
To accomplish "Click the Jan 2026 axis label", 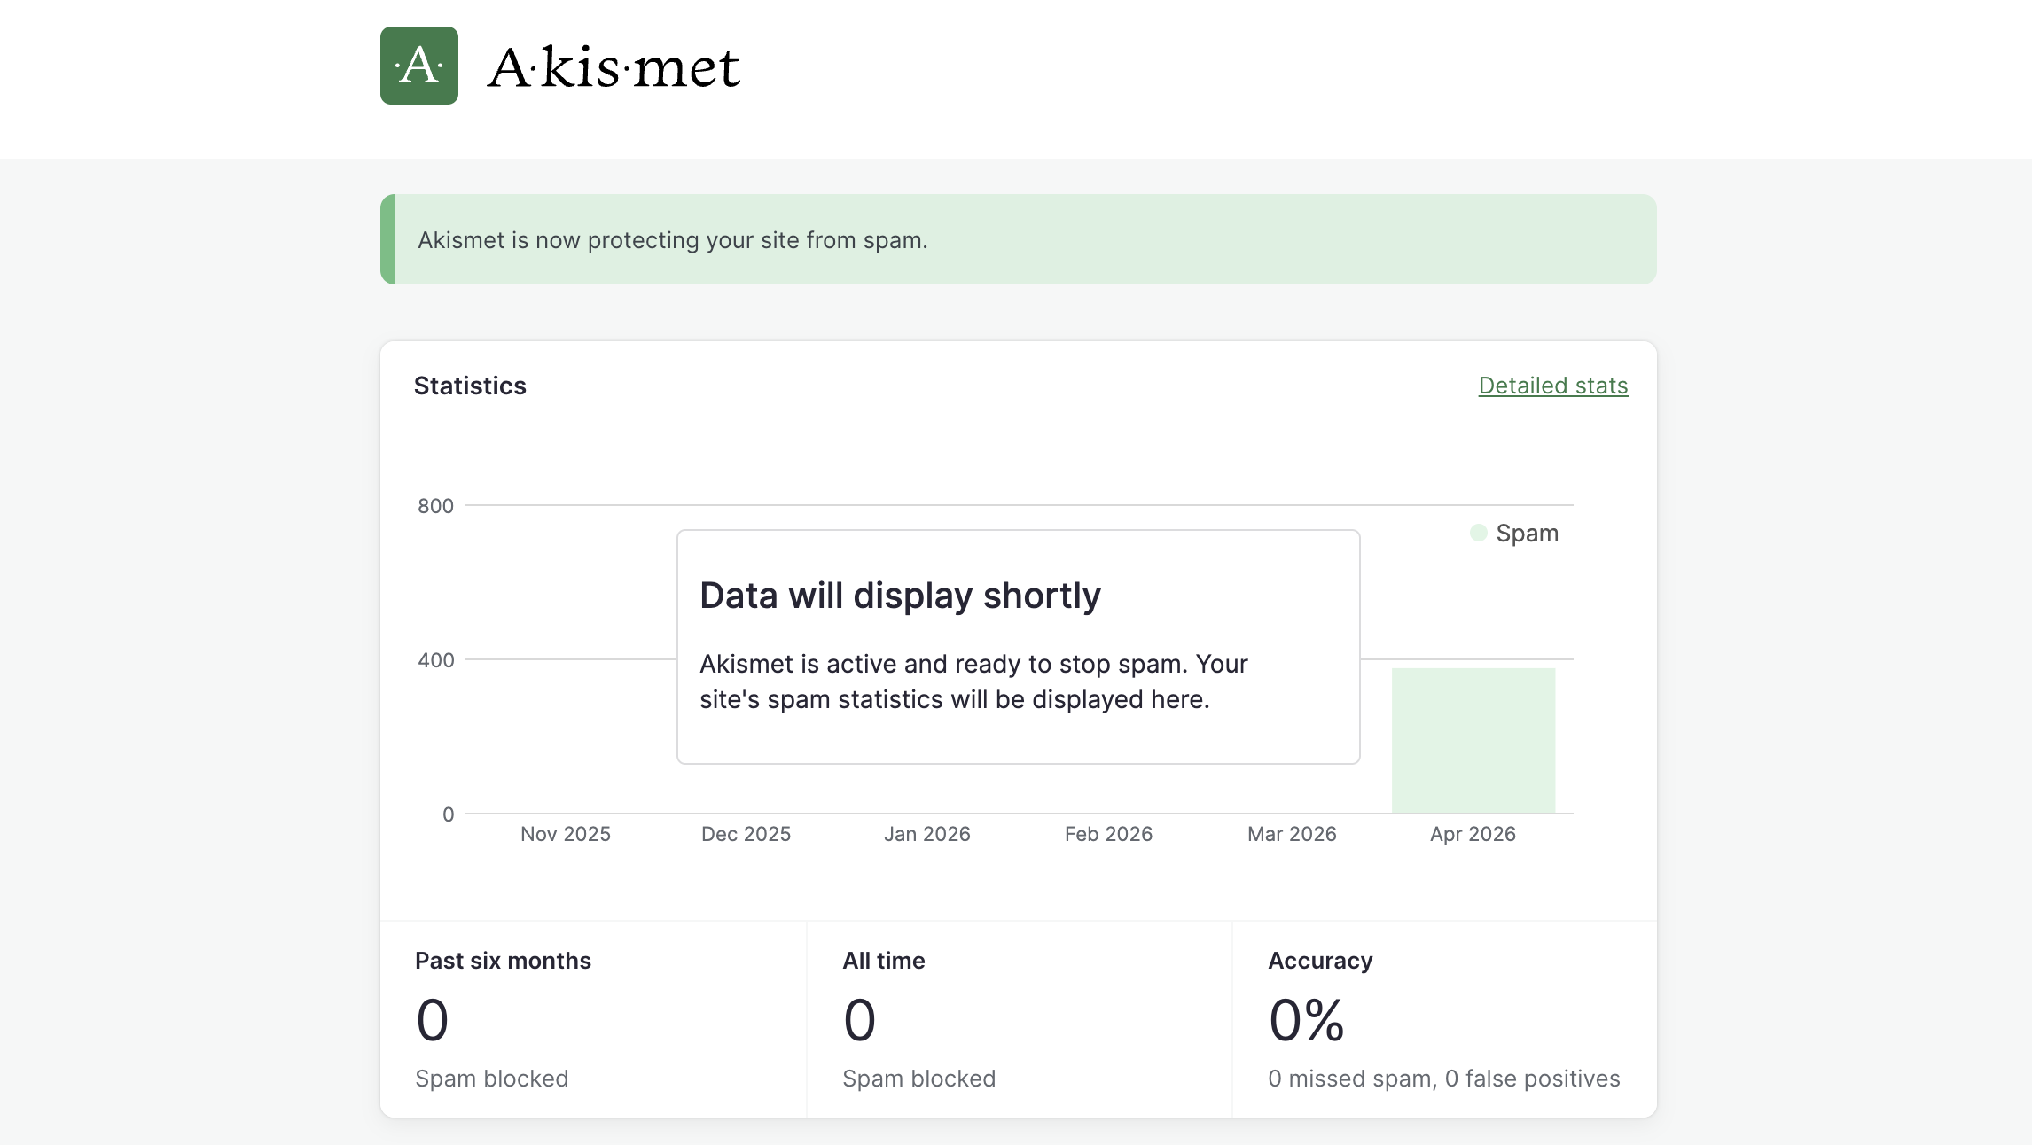I will pyautogui.click(x=927, y=834).
